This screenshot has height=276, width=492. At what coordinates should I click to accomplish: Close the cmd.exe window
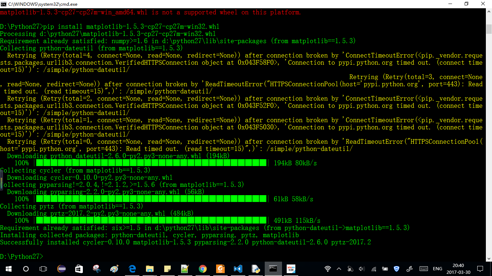click(483, 4)
